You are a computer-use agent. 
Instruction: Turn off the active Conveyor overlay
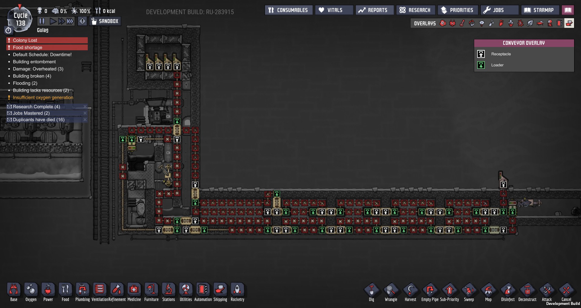coord(569,23)
